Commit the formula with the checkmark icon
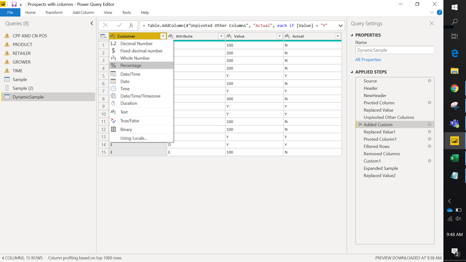 coord(119,25)
